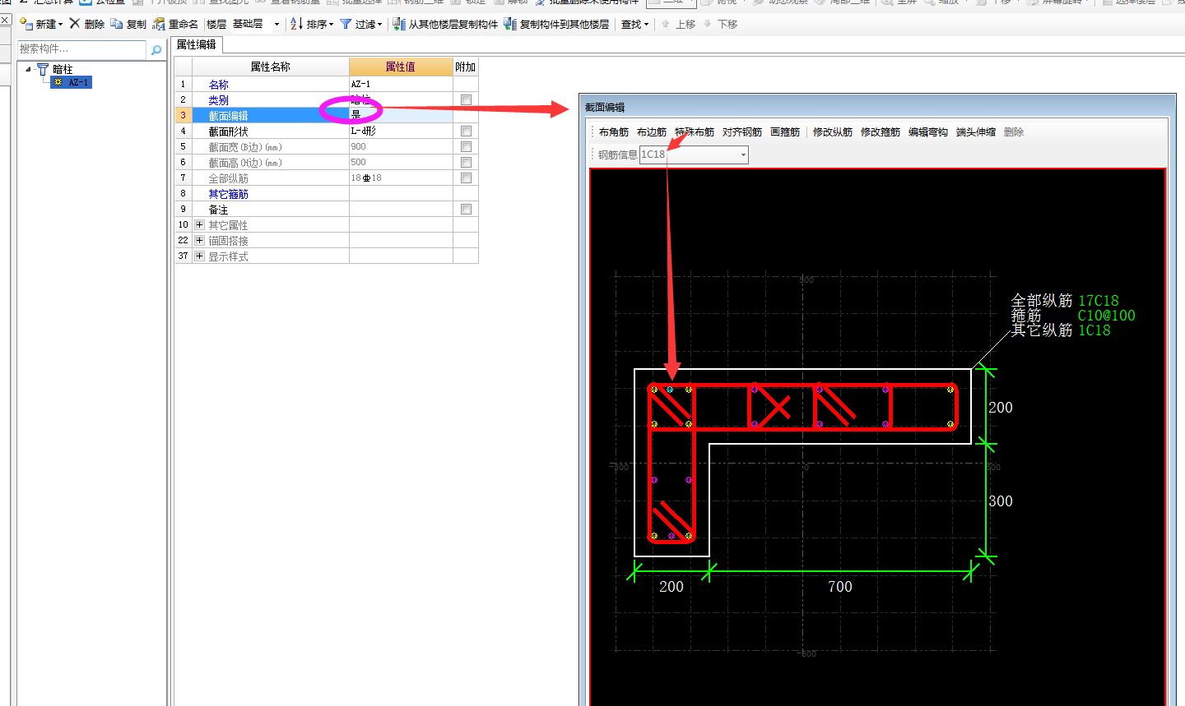Viewport: 1185px width, 706px height.
Task: Toggle 附加 checkbox for 类别 row
Action: coord(466,99)
